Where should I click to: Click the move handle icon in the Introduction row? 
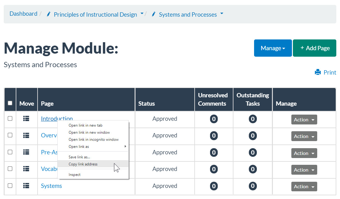(26, 119)
